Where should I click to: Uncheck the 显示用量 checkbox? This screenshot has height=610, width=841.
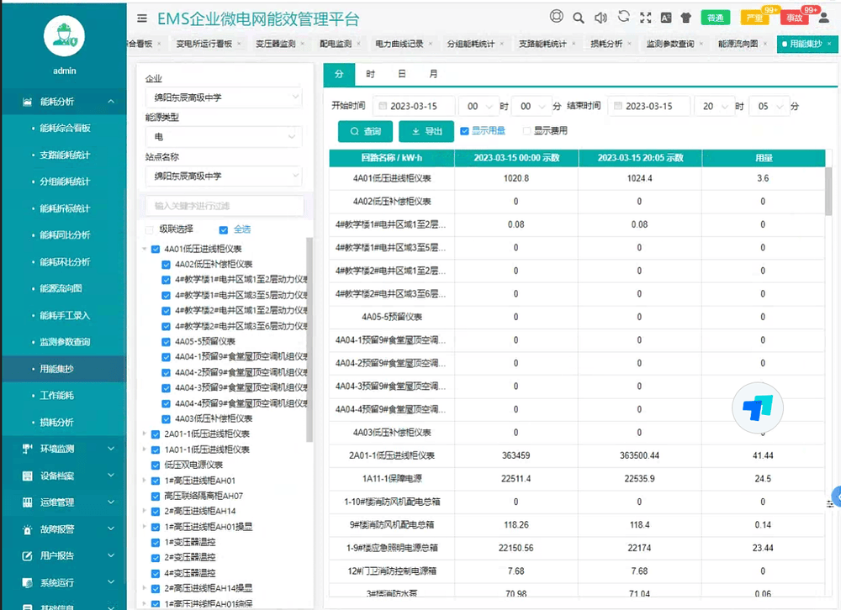[x=464, y=131]
